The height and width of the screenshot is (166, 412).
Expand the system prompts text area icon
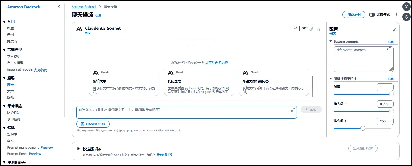[389, 48]
